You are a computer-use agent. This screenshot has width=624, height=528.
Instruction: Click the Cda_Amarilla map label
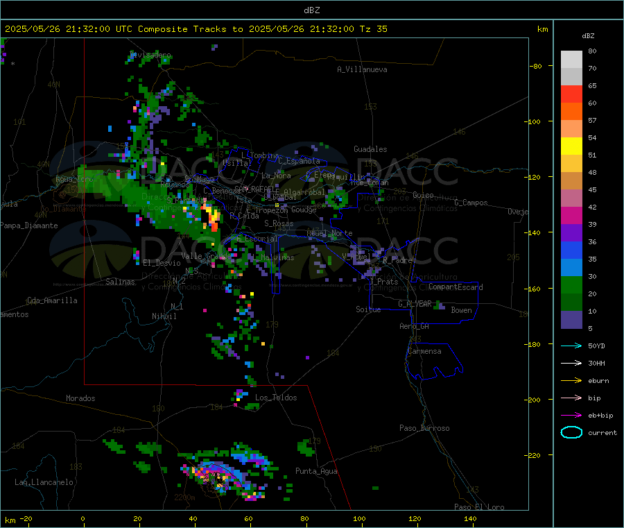(52, 300)
